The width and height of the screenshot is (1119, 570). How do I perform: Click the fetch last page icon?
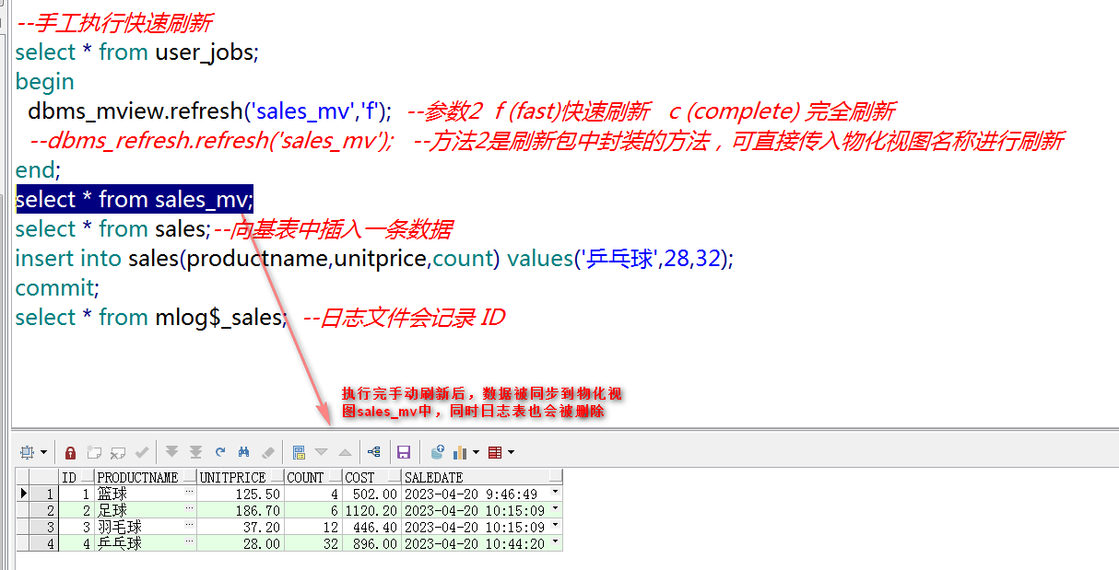[195, 452]
